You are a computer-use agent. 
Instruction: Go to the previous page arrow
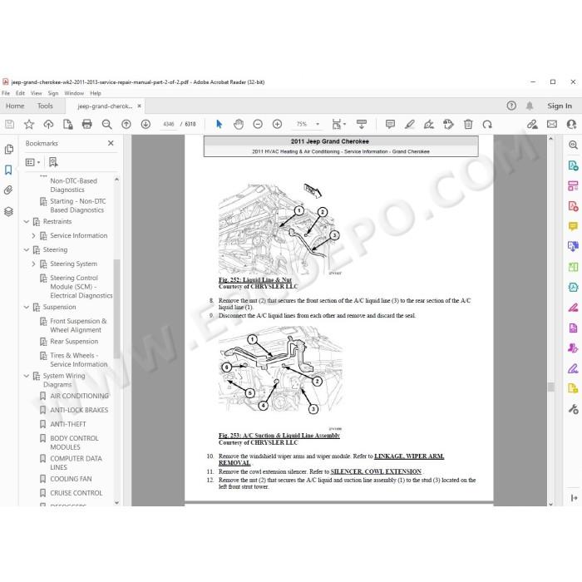(126, 125)
